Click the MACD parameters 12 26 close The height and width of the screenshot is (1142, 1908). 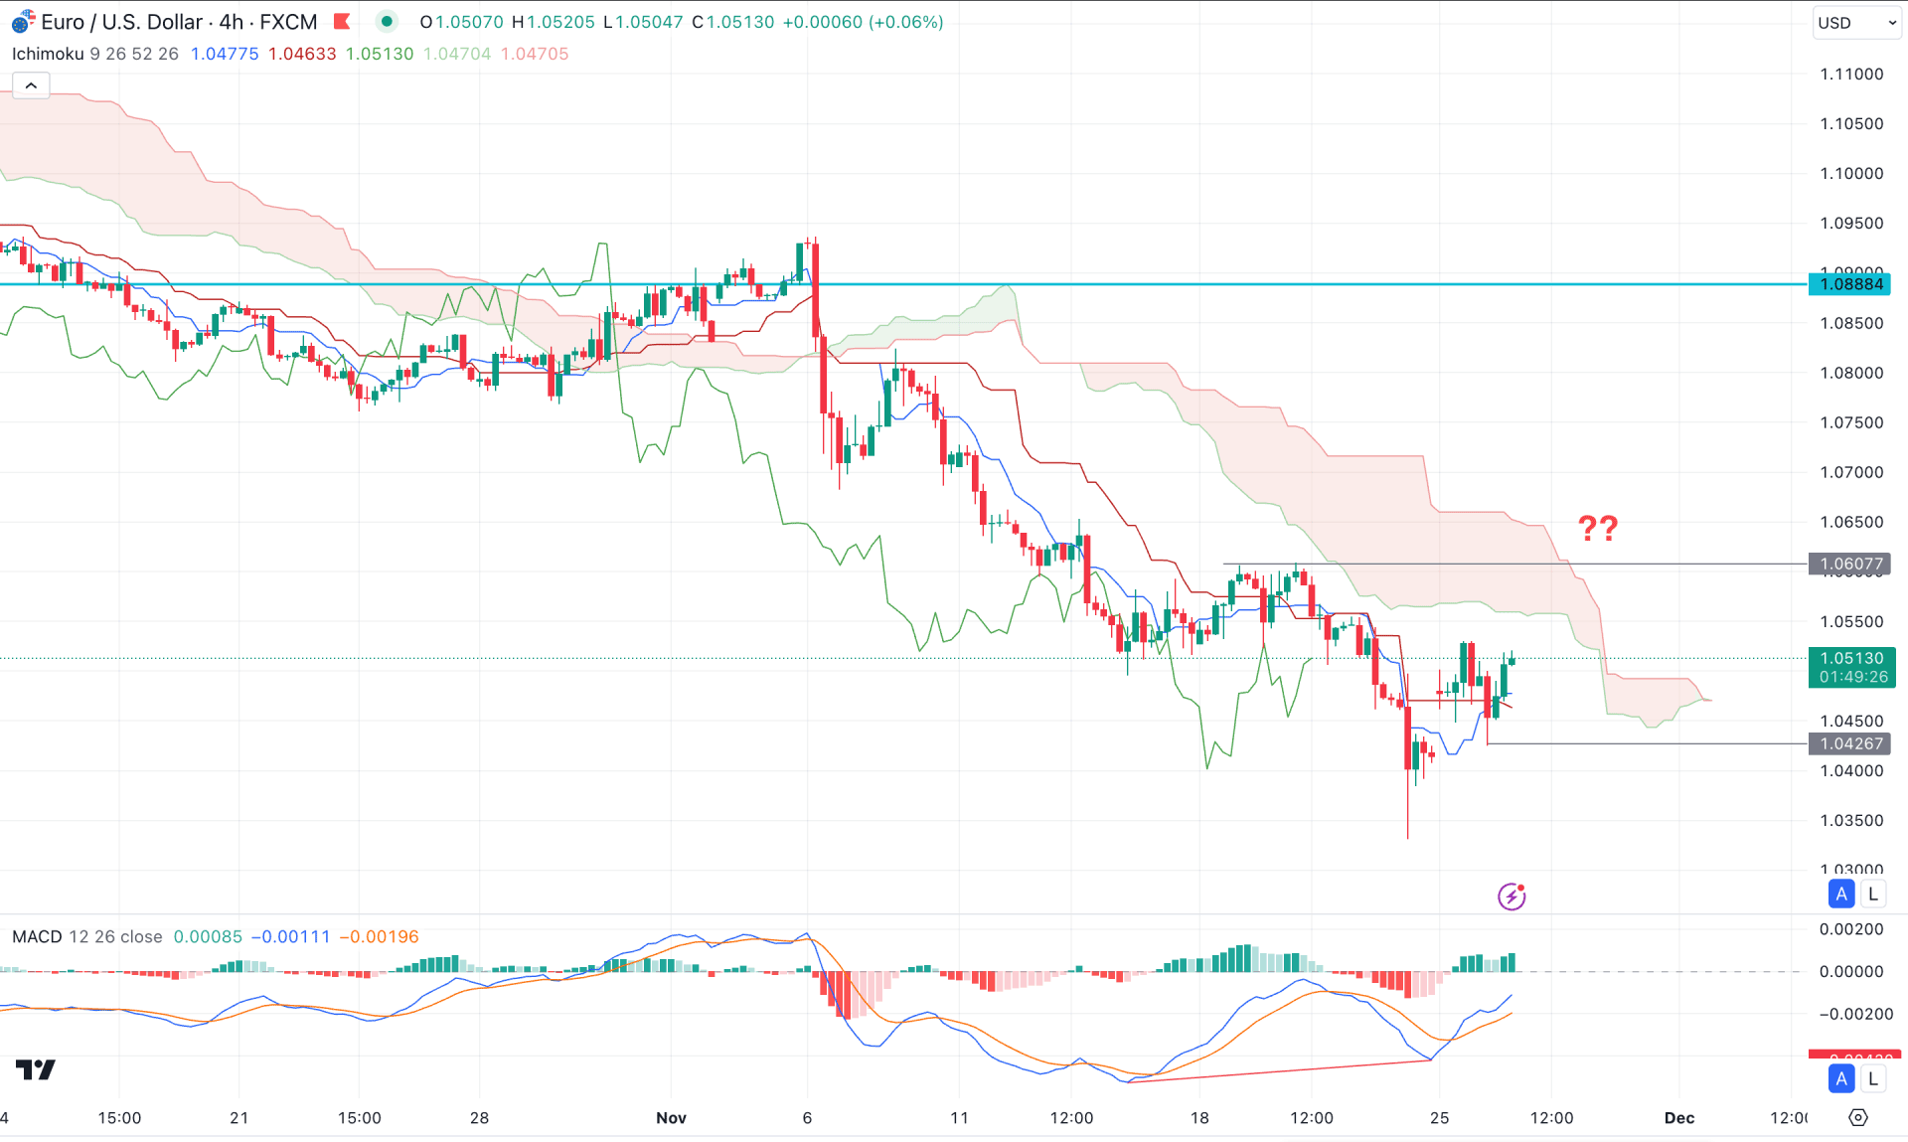coord(115,936)
